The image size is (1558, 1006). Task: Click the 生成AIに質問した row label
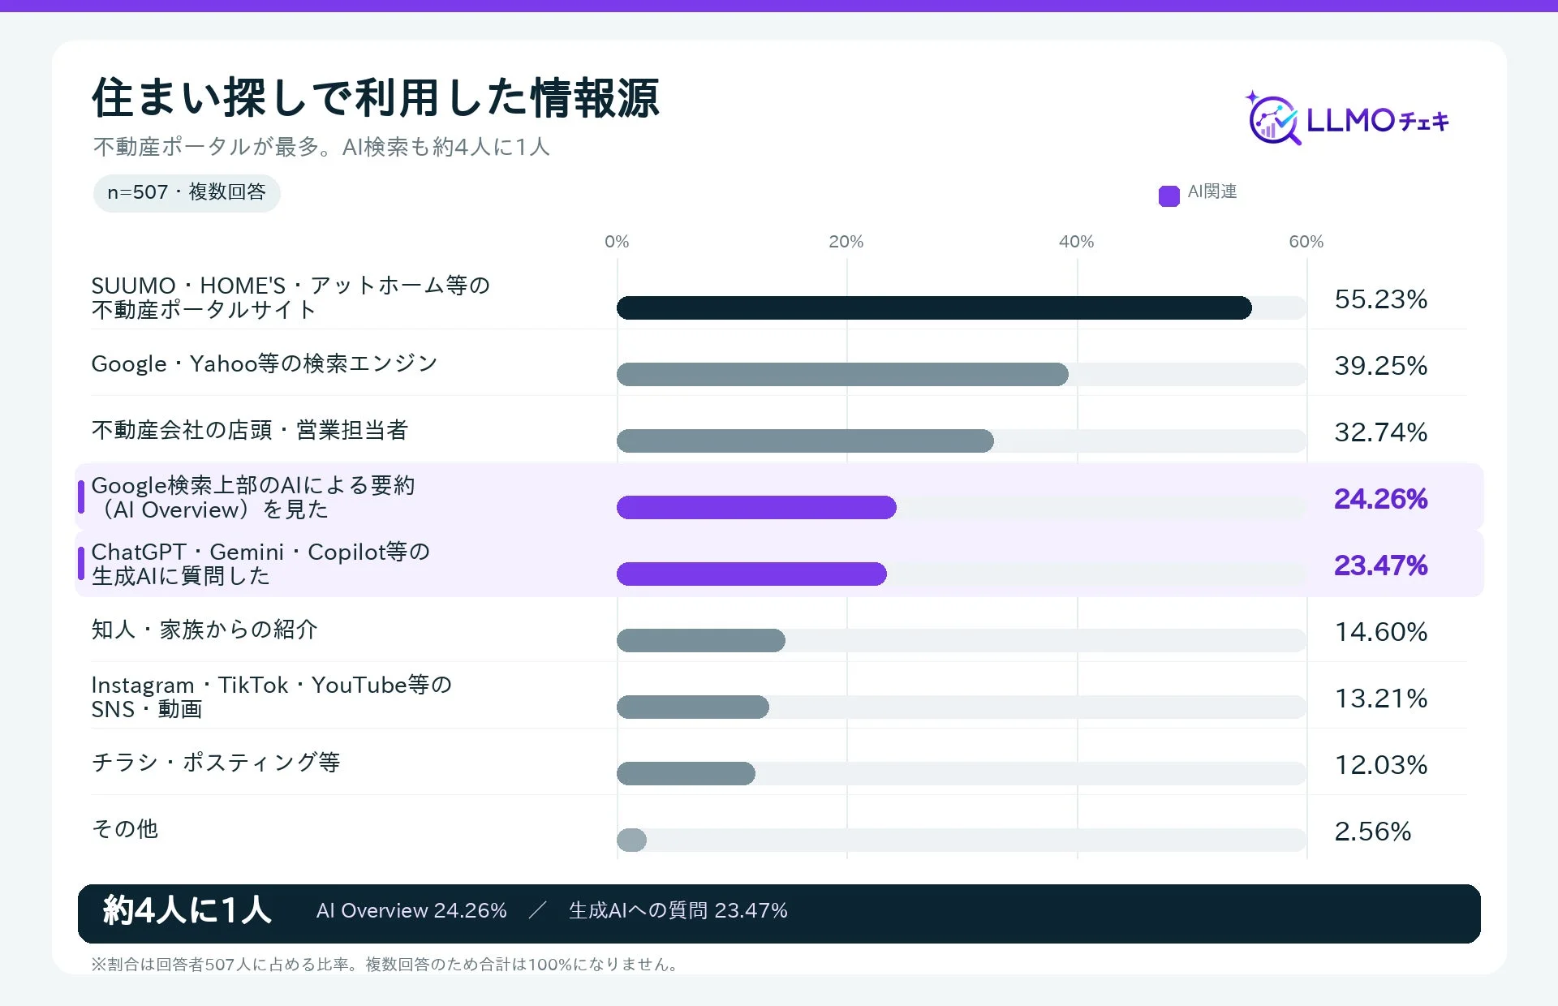pos(260,564)
